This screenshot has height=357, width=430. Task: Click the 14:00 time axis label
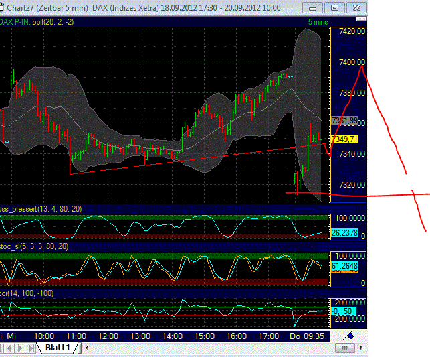click(x=173, y=336)
